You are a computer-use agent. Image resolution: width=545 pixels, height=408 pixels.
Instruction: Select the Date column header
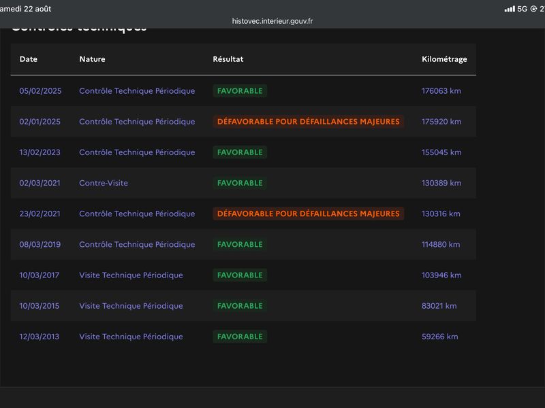[x=29, y=59]
